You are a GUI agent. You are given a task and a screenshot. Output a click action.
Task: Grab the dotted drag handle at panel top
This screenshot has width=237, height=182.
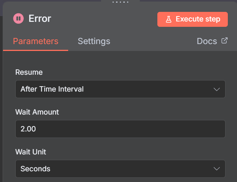pyautogui.click(x=120, y=2)
